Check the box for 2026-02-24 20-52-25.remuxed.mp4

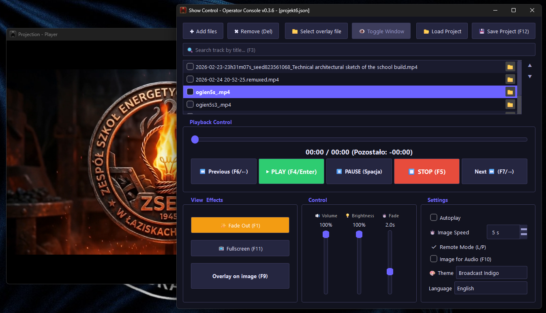click(190, 79)
